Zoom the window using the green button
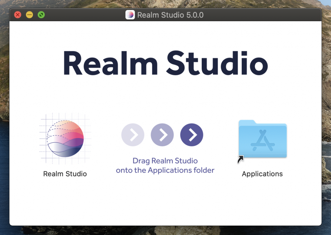The image size is (331, 235). click(x=41, y=15)
